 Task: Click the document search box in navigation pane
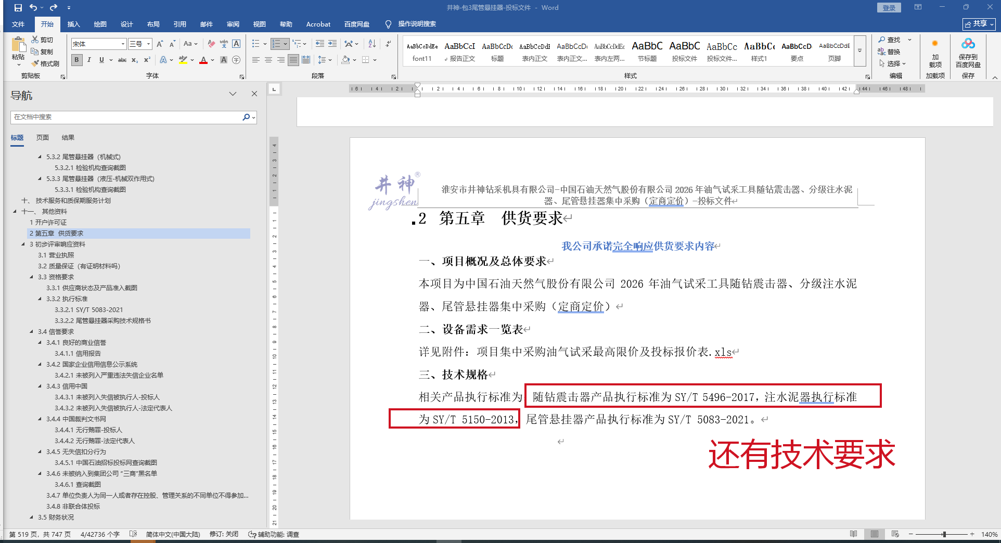[x=125, y=117]
